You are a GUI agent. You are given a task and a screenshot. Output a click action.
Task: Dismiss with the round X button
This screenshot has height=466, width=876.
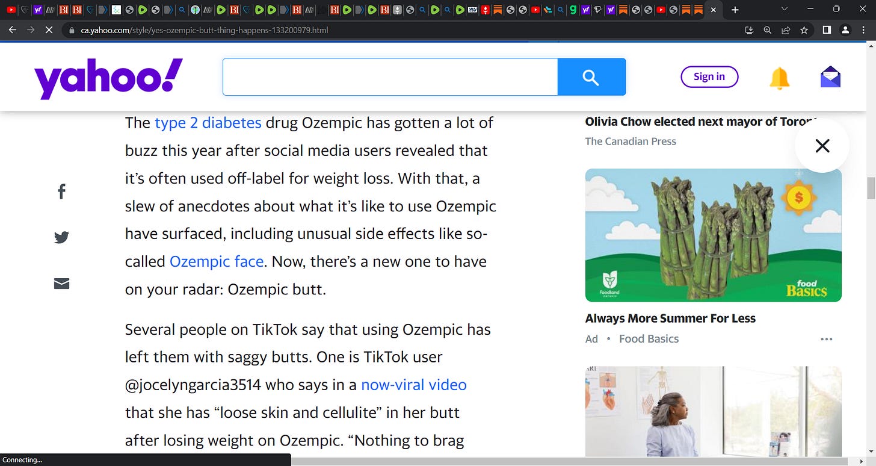(x=822, y=145)
